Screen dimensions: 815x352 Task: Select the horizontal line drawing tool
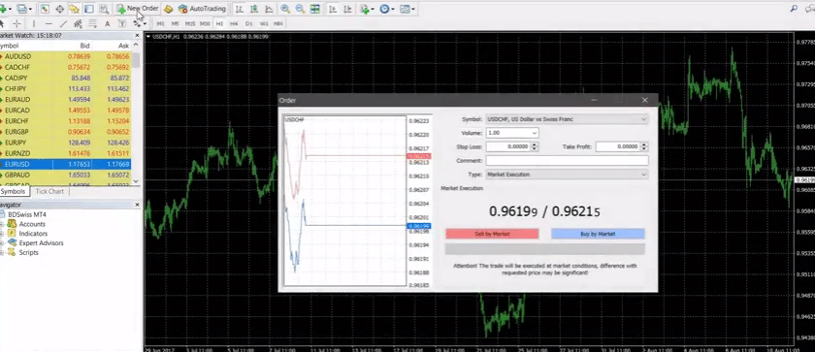click(49, 23)
